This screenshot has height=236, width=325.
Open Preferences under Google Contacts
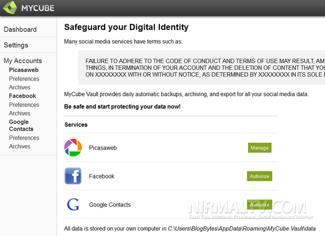[x=24, y=138]
